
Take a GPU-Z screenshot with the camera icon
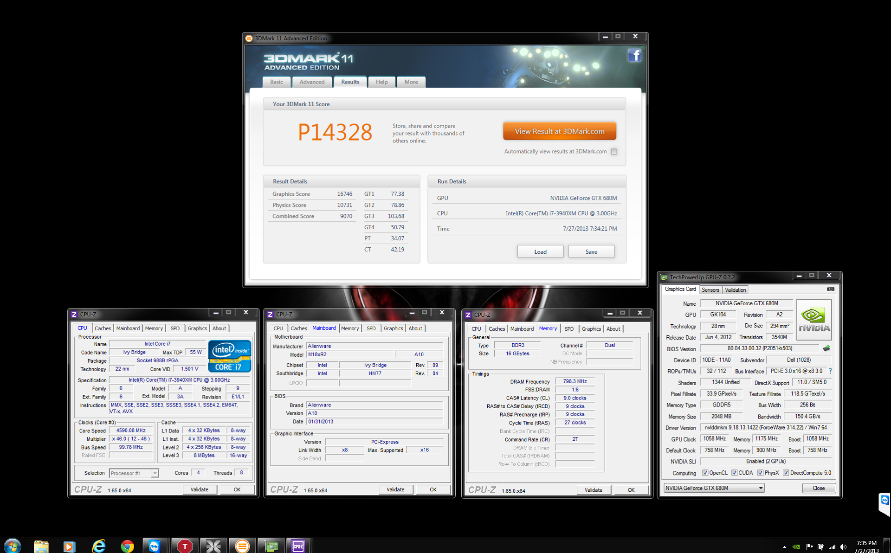coord(830,289)
